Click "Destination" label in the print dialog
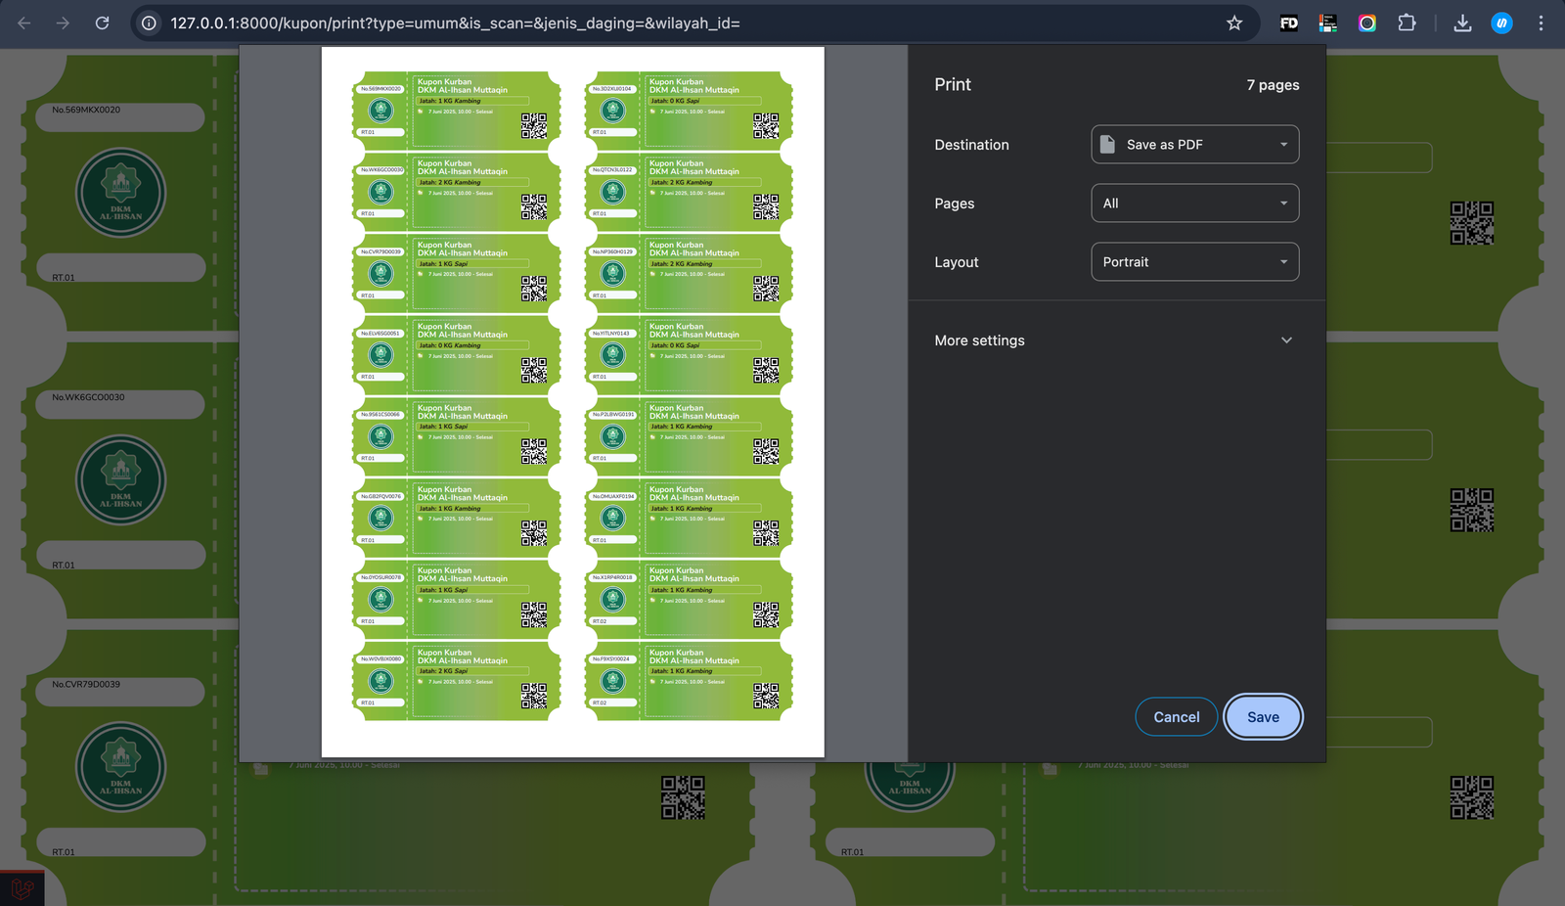 (971, 145)
